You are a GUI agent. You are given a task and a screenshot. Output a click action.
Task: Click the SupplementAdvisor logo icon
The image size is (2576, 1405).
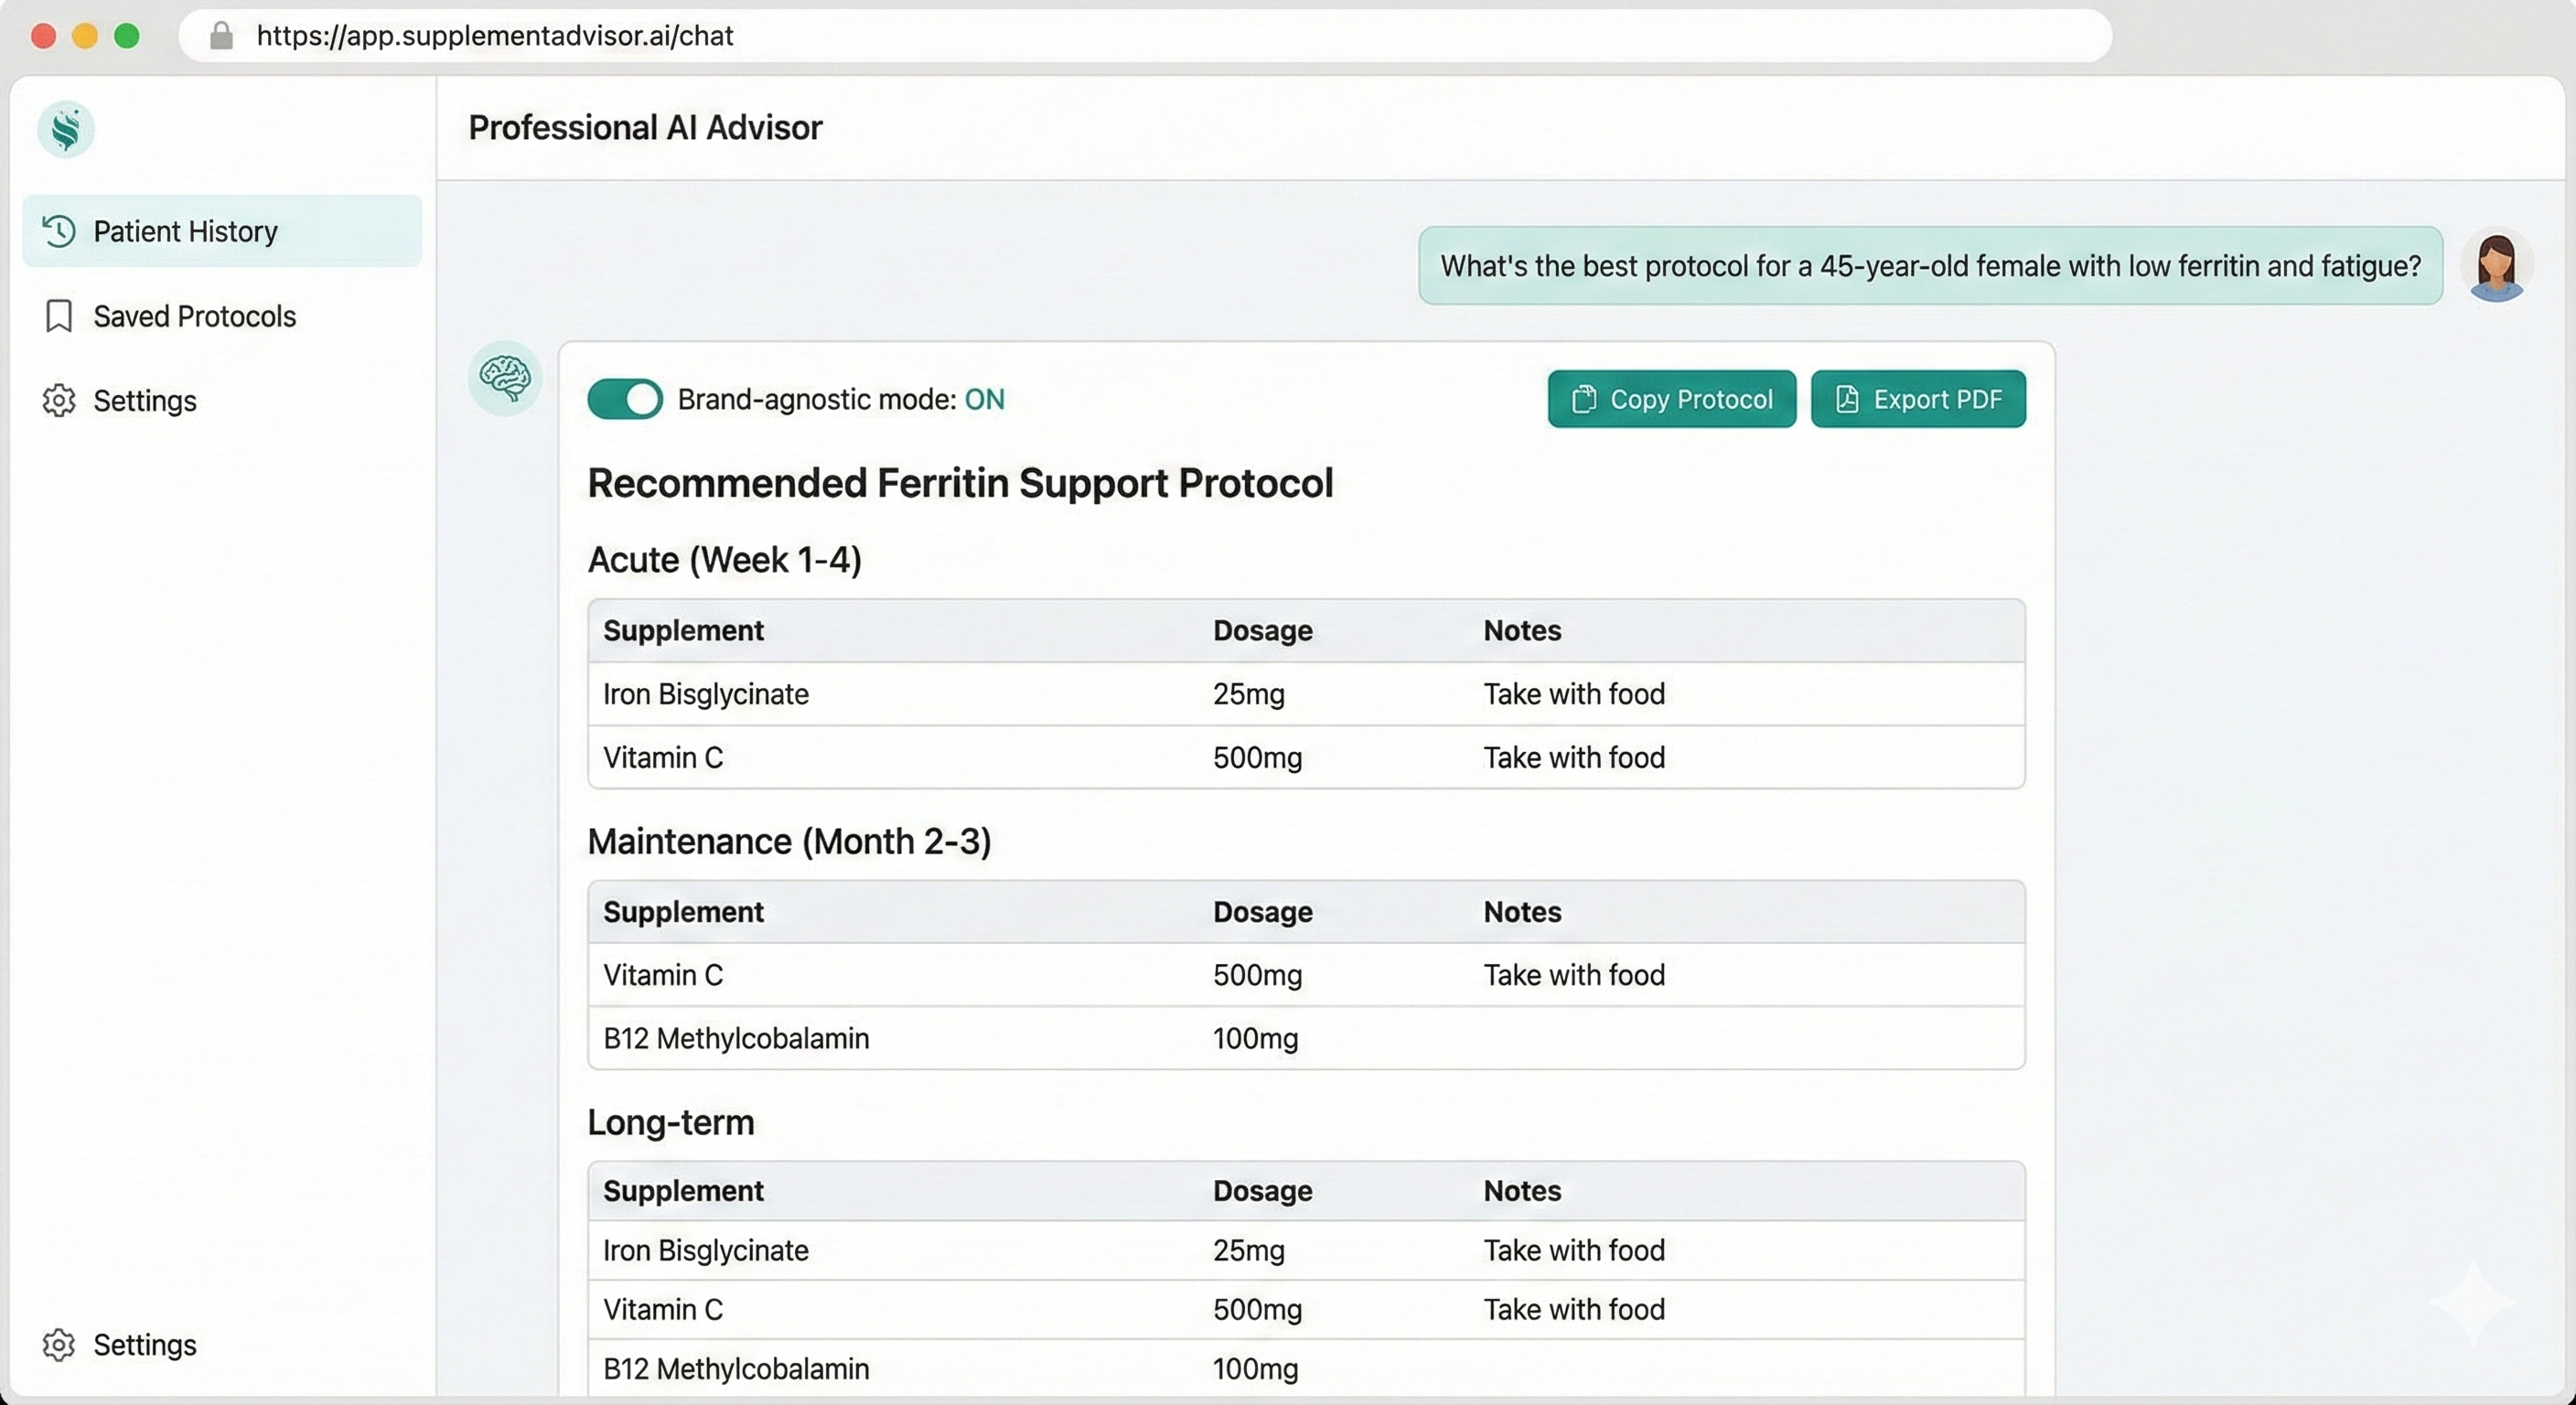pos(66,129)
